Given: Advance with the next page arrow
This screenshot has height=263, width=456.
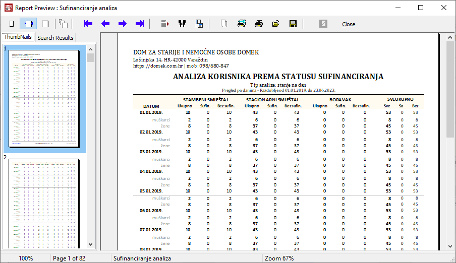Looking at the screenshot, I should tap(123, 24).
